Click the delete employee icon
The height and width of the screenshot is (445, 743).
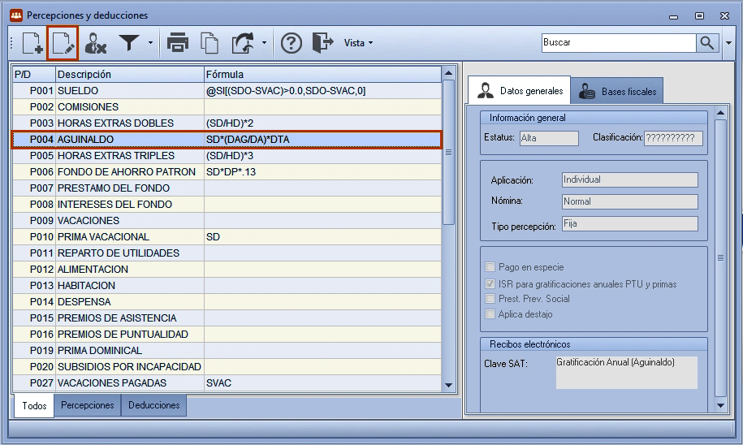pyautogui.click(x=95, y=43)
